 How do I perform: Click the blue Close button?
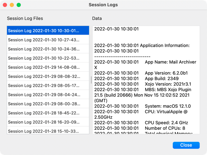(186, 145)
